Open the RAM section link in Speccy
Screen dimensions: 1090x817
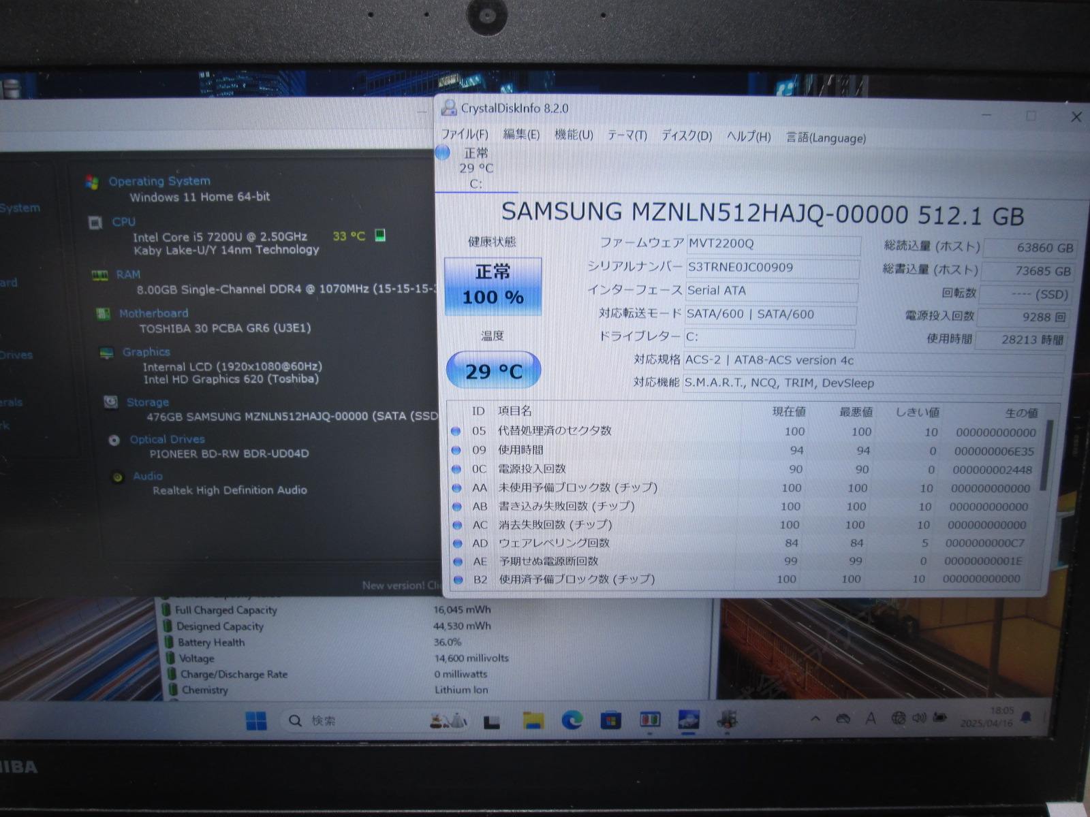[x=128, y=274]
